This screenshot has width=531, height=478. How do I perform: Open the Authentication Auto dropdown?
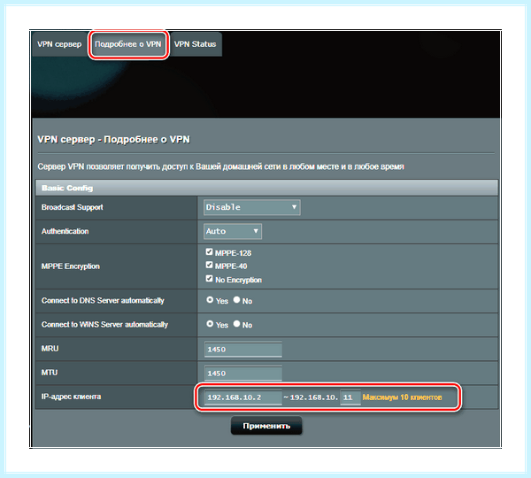coord(232,231)
